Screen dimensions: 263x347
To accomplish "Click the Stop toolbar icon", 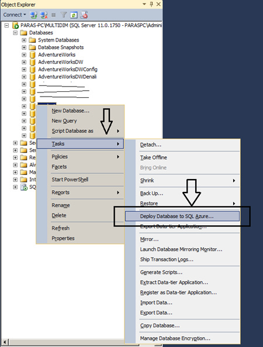I will tap(54, 15).
